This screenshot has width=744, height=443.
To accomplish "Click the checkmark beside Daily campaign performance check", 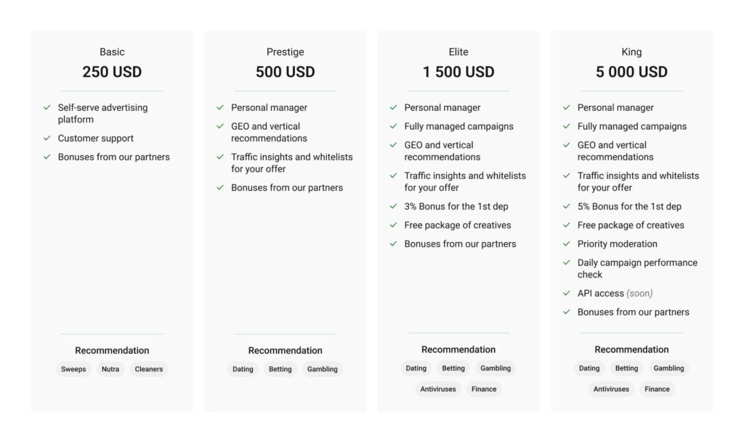I will pyautogui.click(x=567, y=263).
